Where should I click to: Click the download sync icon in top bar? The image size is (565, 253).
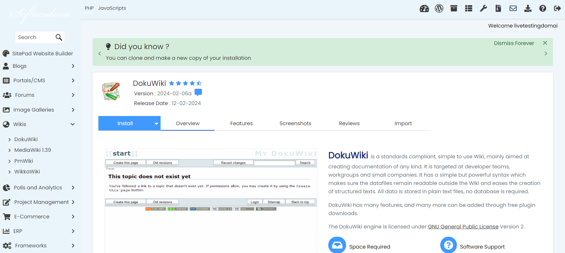point(528,8)
